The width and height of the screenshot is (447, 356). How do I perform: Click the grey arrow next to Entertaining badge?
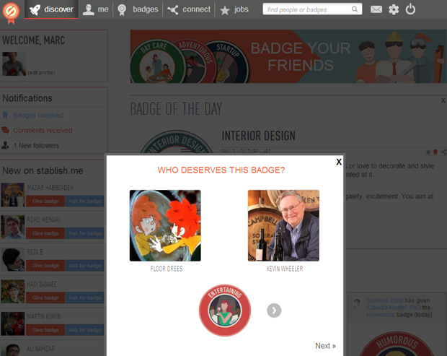(x=274, y=311)
